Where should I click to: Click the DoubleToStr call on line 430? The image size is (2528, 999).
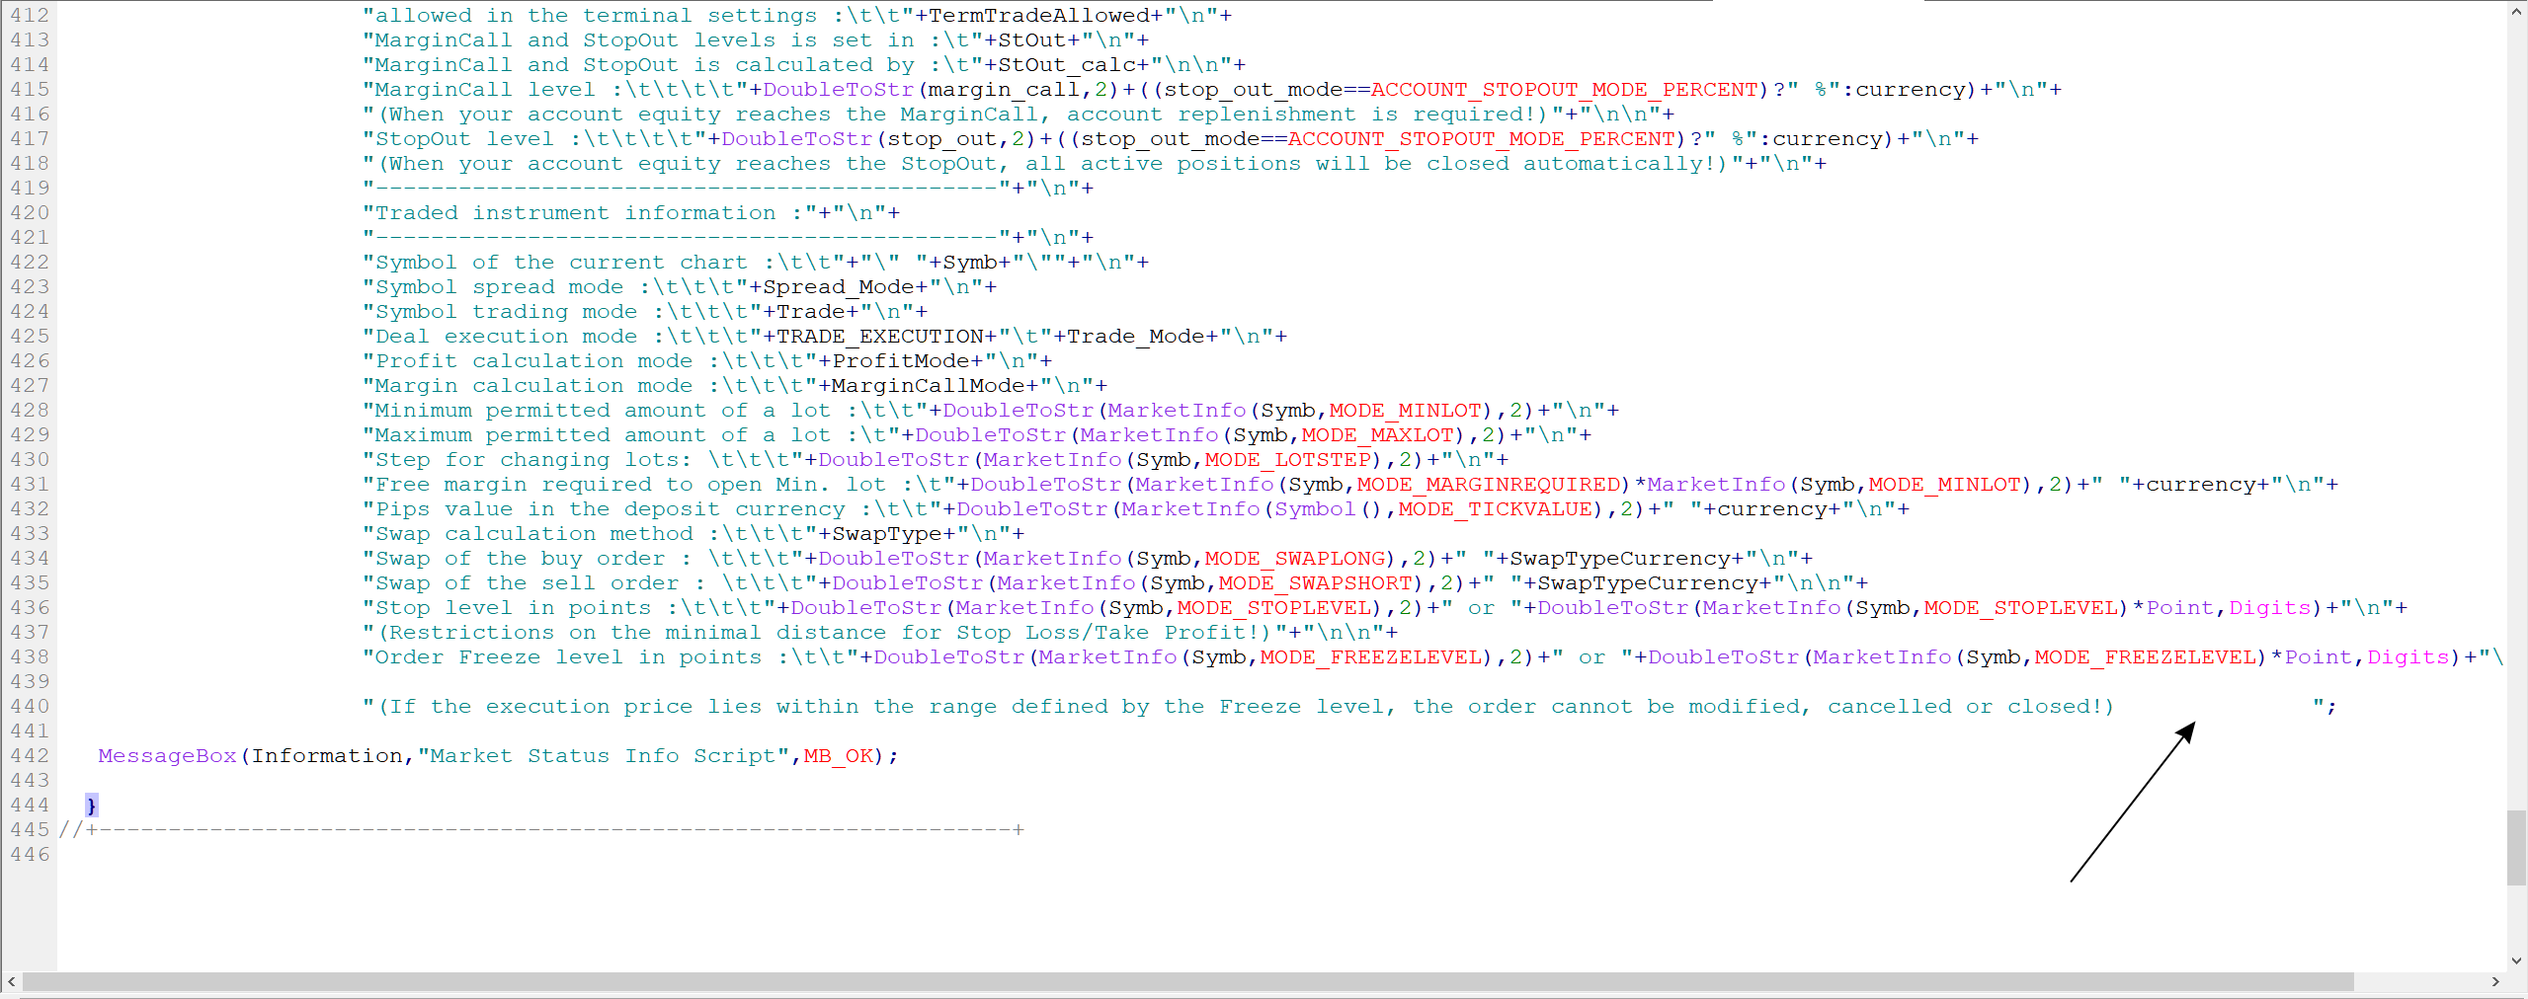coord(894,459)
